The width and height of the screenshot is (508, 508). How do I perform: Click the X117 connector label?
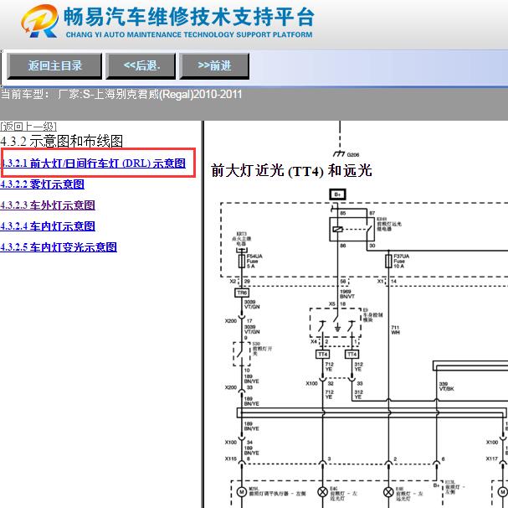click(x=492, y=459)
